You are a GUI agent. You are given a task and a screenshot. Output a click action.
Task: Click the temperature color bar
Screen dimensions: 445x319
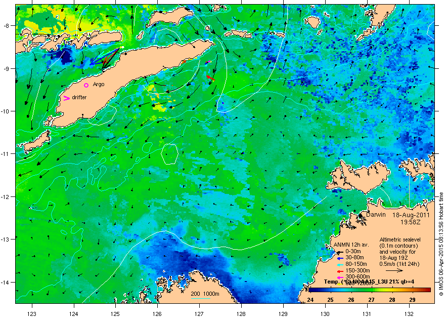(369, 290)
